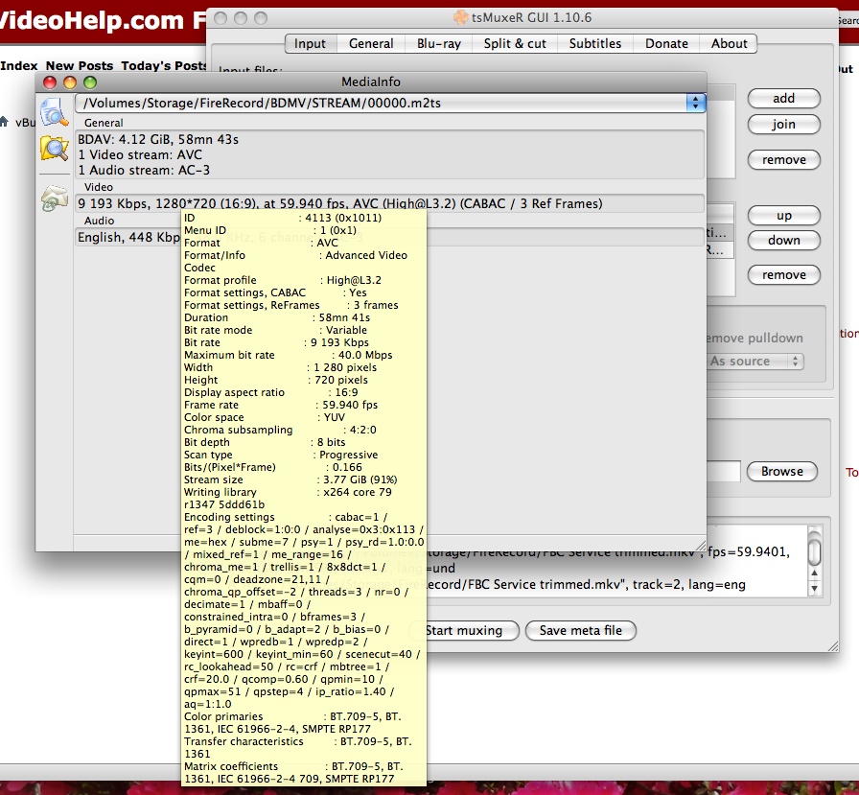Click the home icon on VideoHelp page
This screenshot has height=795, width=859.
point(4,122)
